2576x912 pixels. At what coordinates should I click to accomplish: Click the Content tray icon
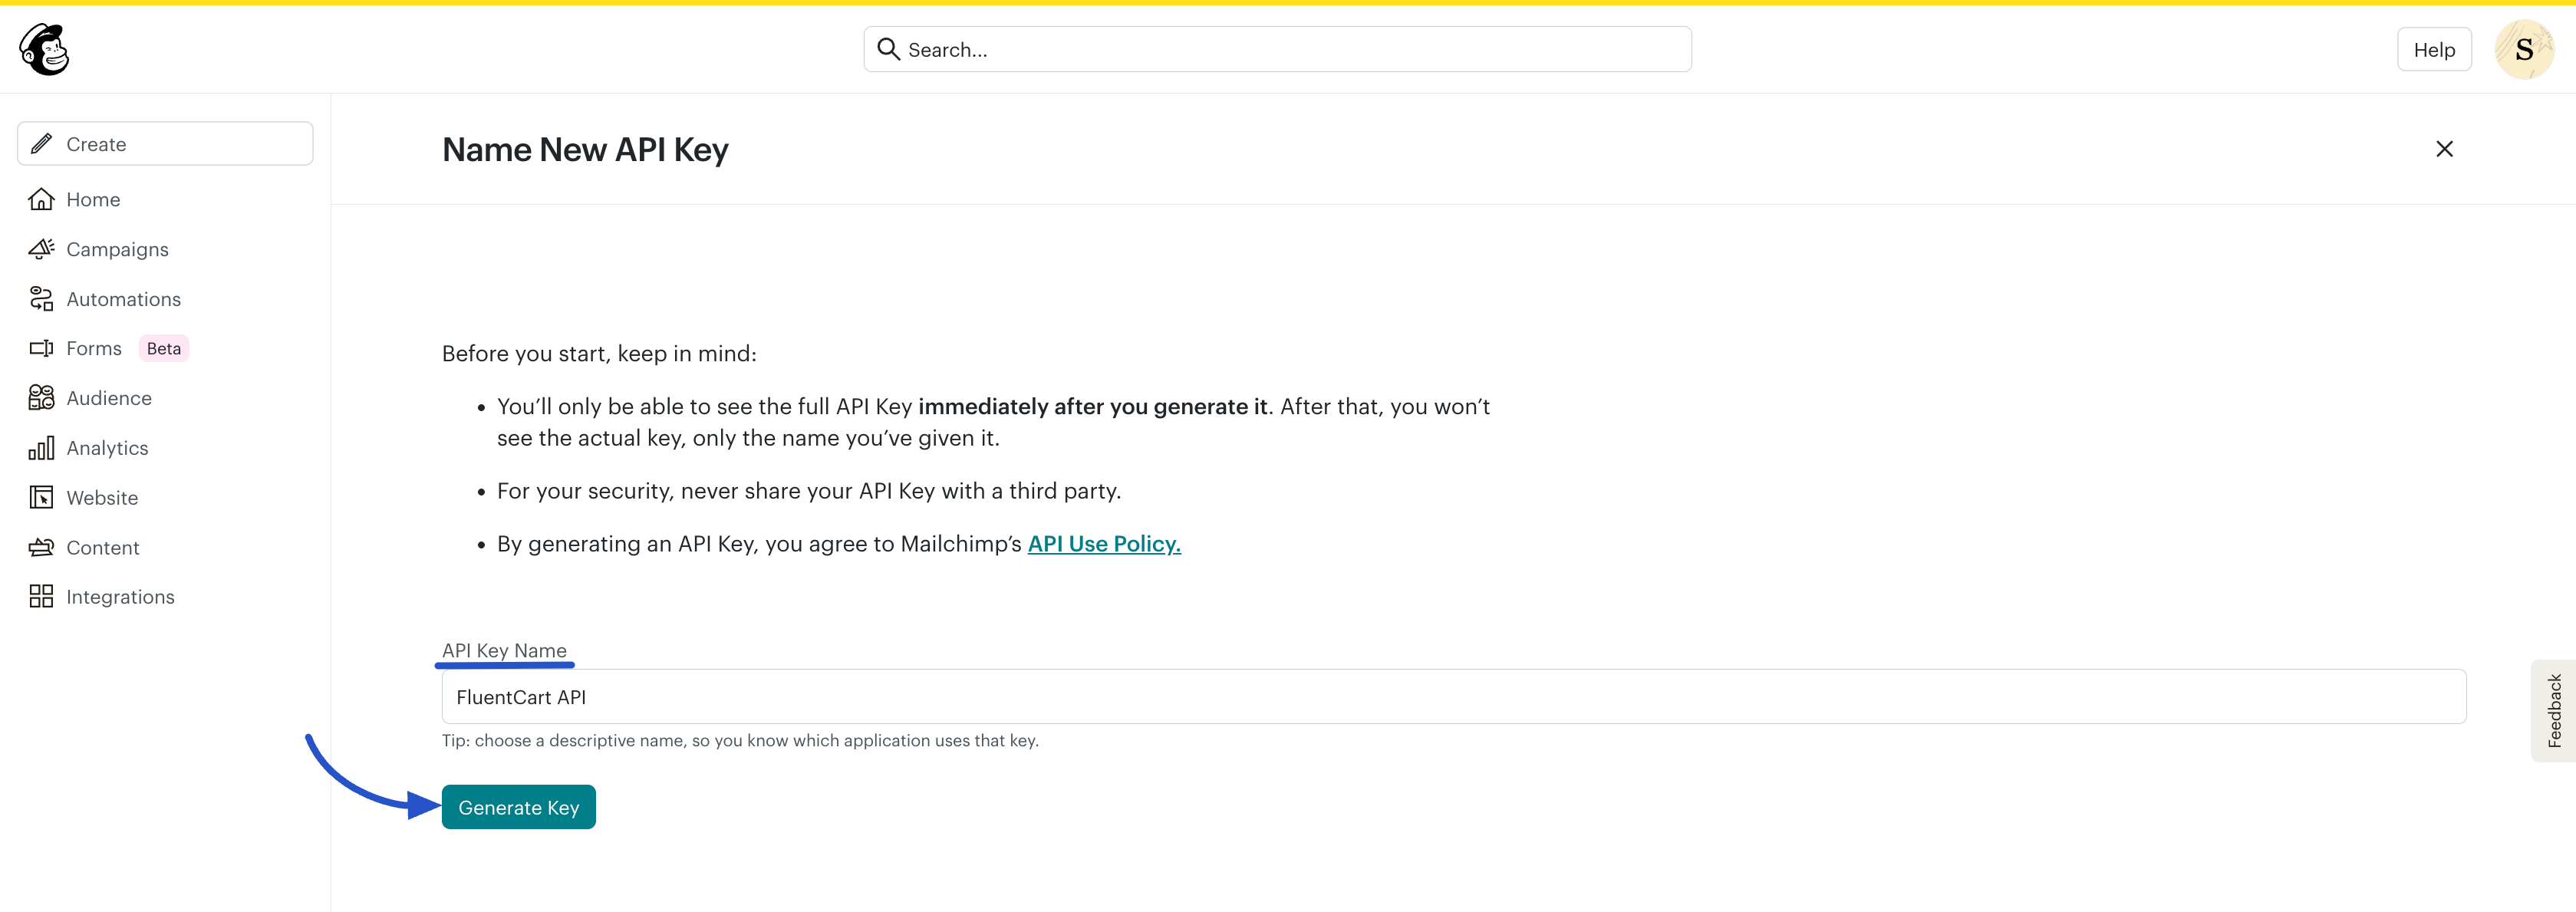tap(41, 547)
